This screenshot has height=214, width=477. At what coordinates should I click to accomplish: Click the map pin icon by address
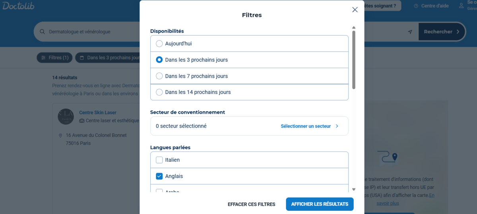tap(60, 136)
